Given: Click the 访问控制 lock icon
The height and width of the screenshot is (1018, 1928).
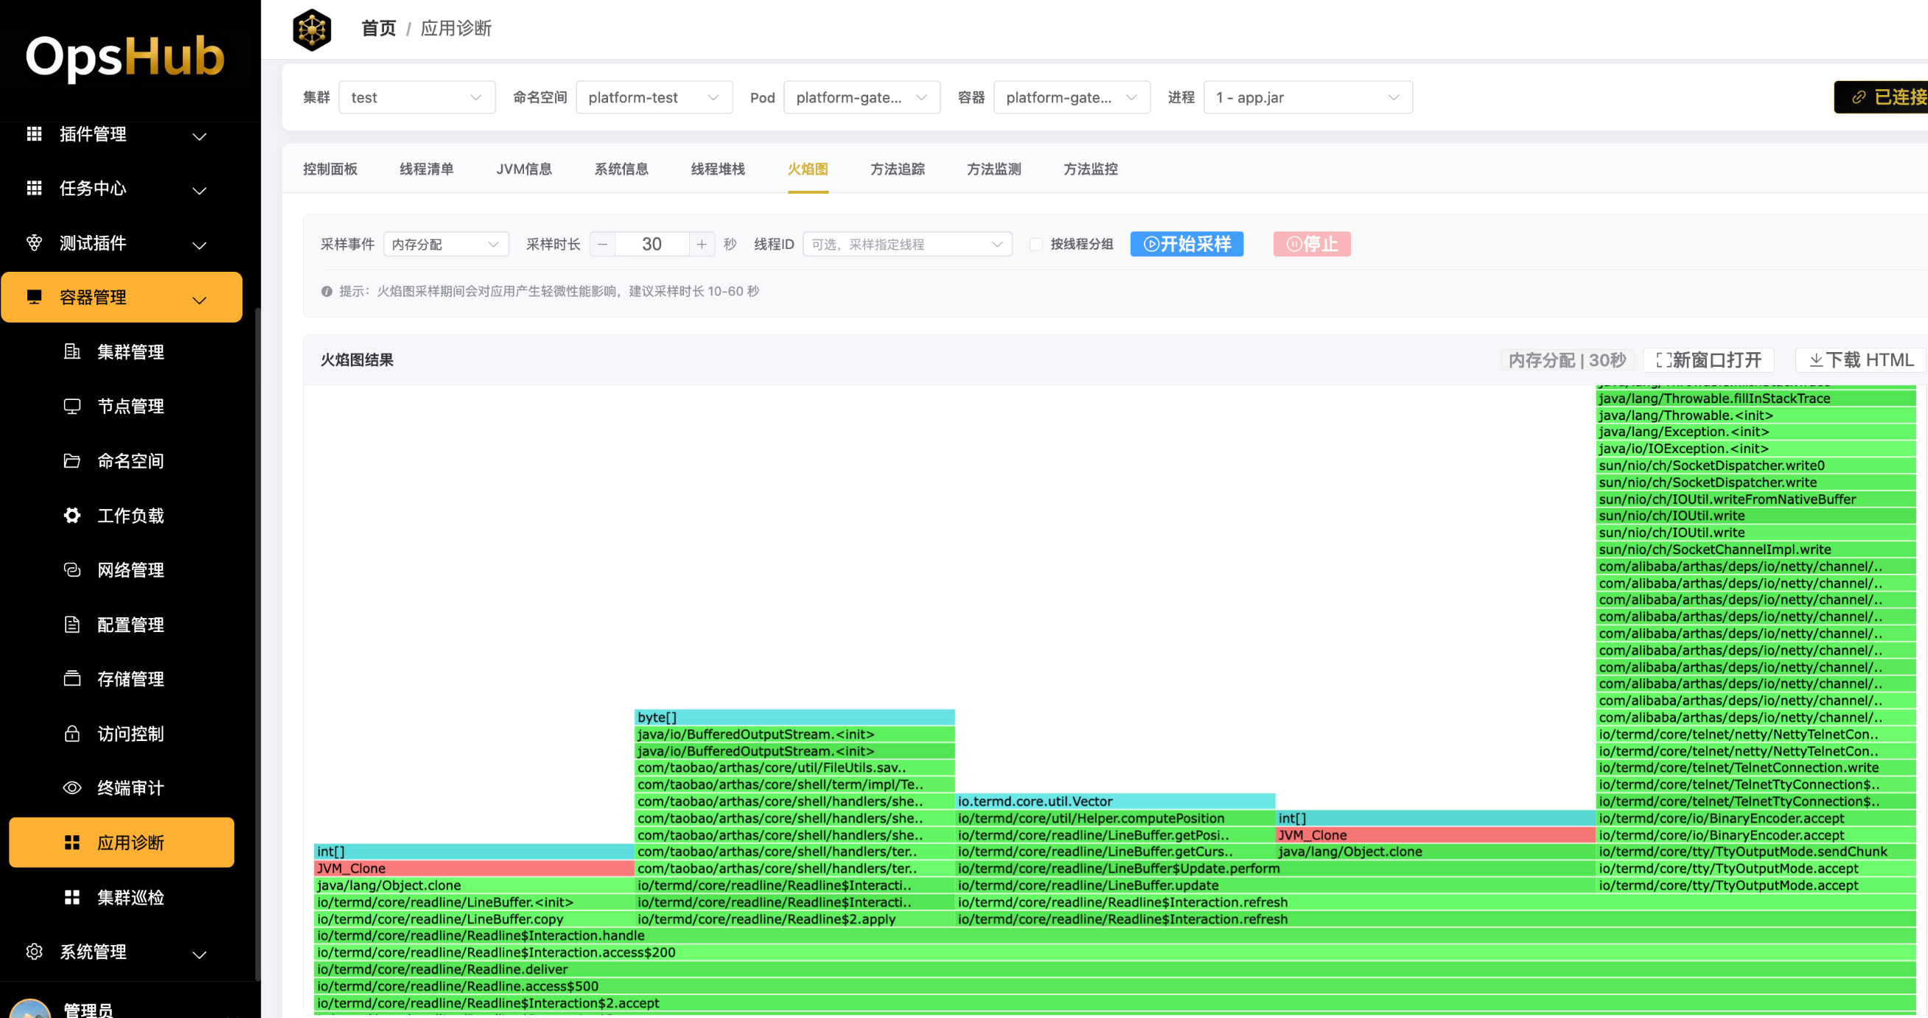Looking at the screenshot, I should [71, 734].
